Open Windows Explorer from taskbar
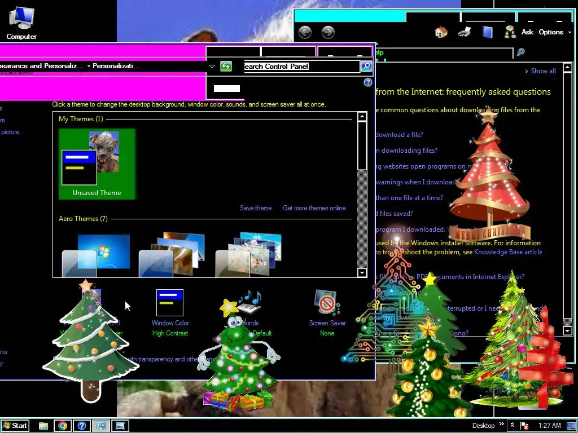Viewport: 578px width, 433px height. click(43, 426)
